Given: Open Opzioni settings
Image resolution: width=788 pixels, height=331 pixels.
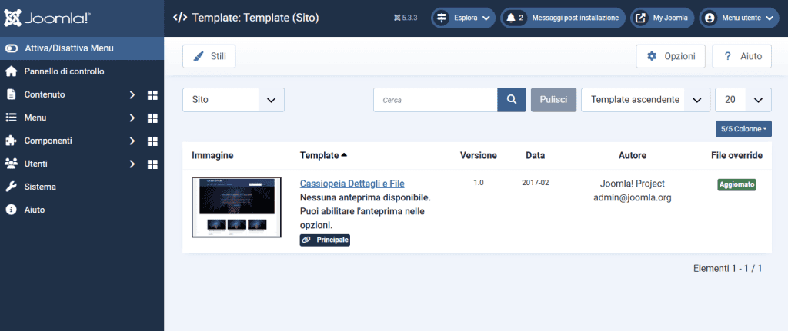Looking at the screenshot, I should coord(671,56).
